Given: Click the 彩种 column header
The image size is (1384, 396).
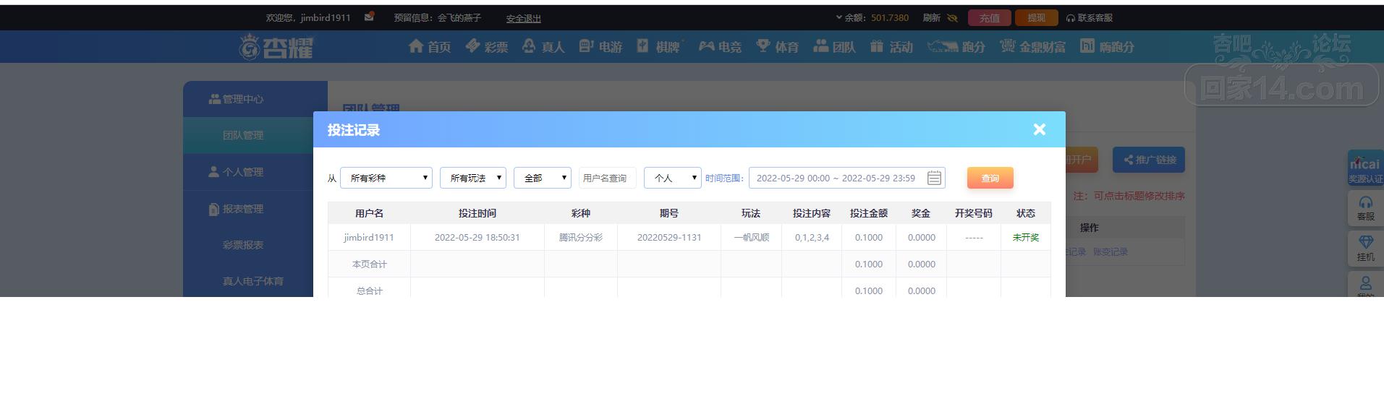Looking at the screenshot, I should 581,213.
